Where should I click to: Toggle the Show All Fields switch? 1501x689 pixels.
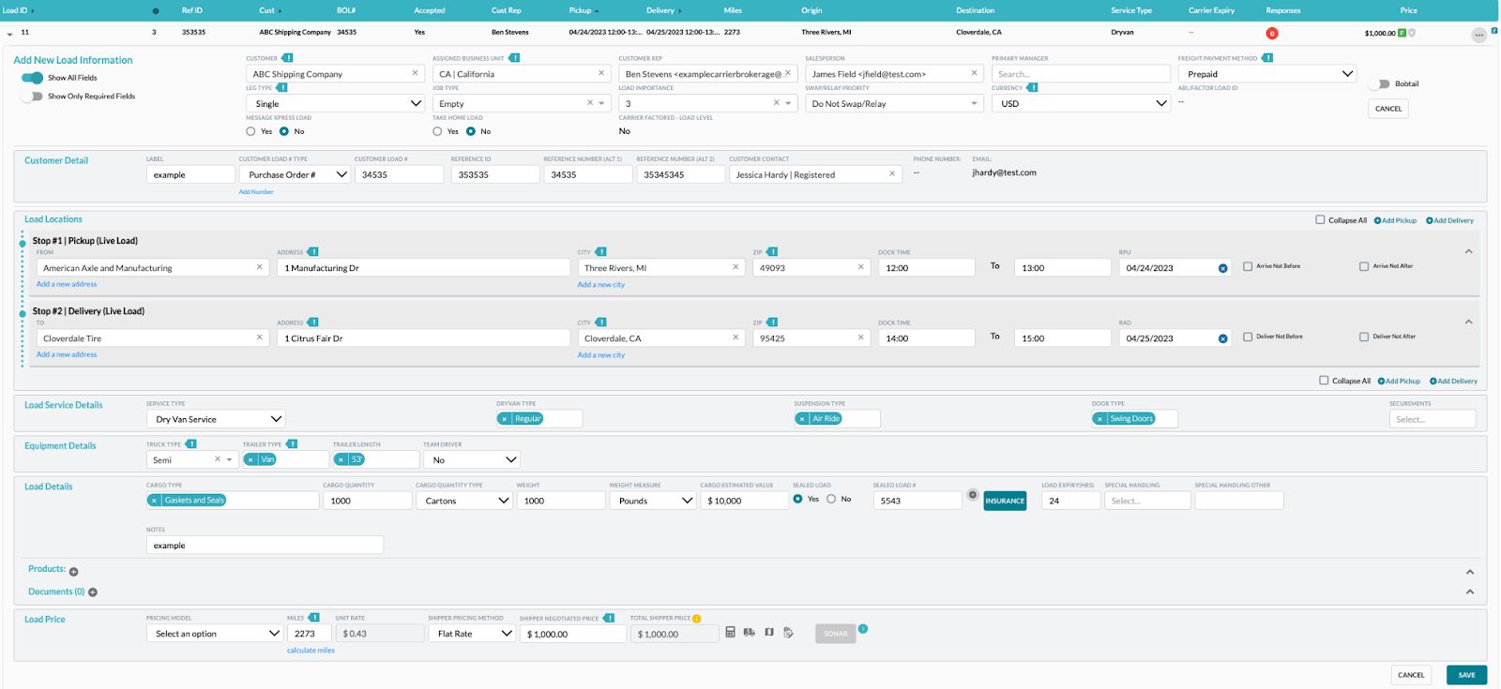point(32,78)
